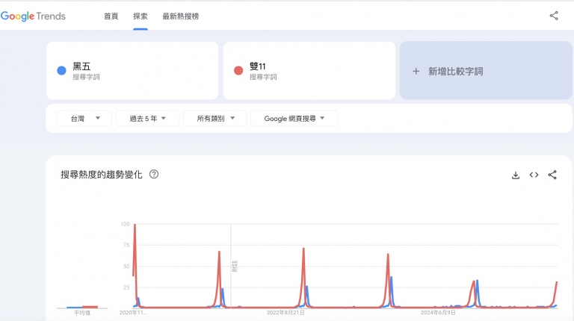Open the embed code icon

click(x=534, y=175)
